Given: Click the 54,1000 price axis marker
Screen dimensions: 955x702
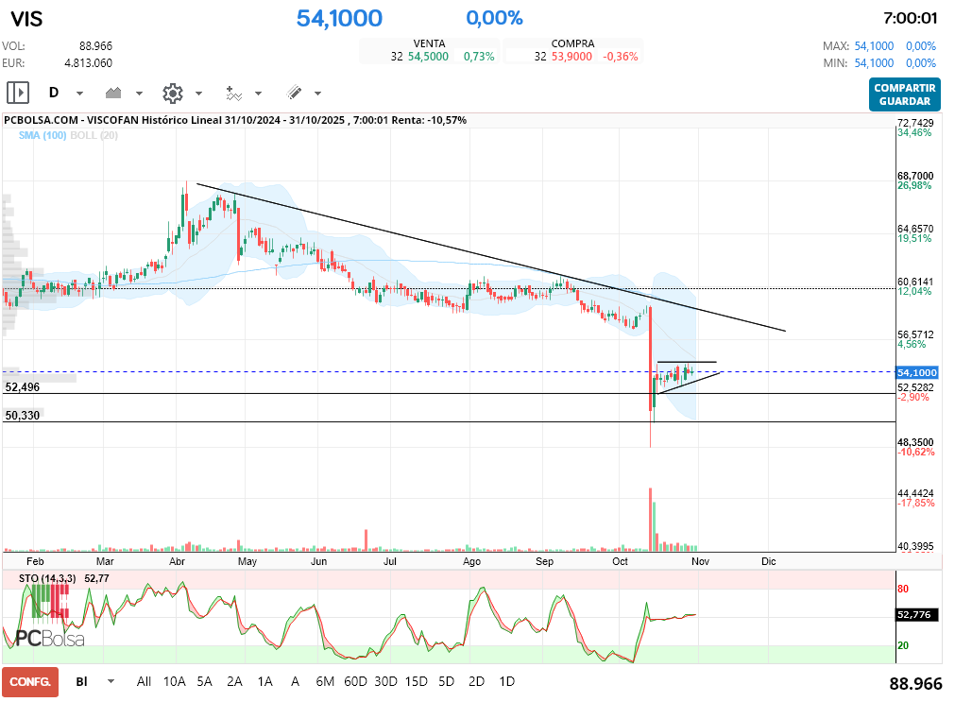Looking at the screenshot, I should tap(916, 372).
